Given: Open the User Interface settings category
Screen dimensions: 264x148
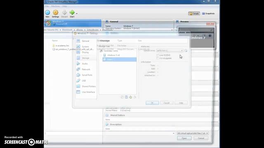Looking at the screenshot, I should pyautogui.click(x=86, y=92).
